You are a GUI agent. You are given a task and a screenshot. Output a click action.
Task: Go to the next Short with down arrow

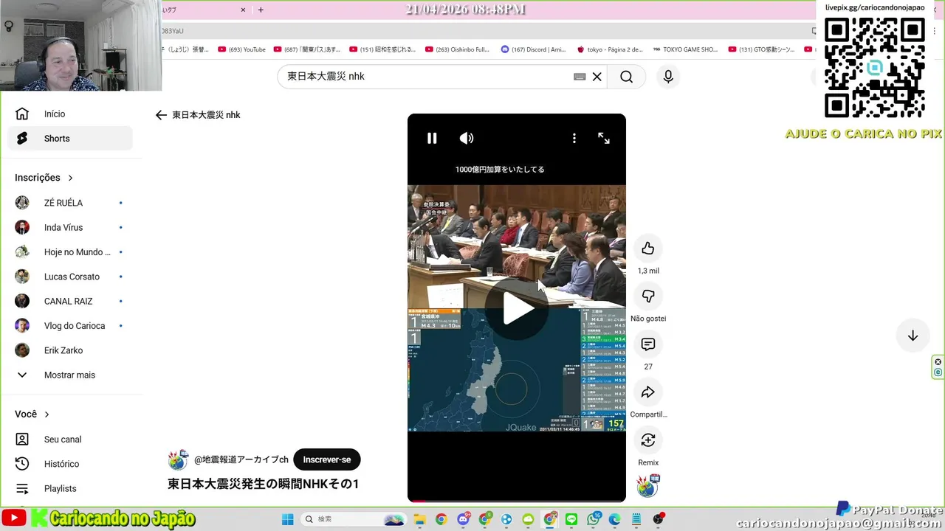click(x=913, y=336)
